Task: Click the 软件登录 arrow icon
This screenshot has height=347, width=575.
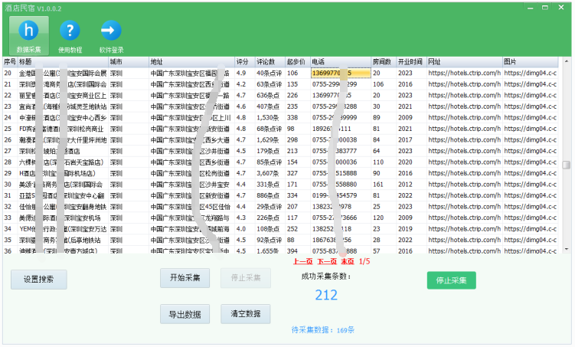Action: [x=111, y=36]
